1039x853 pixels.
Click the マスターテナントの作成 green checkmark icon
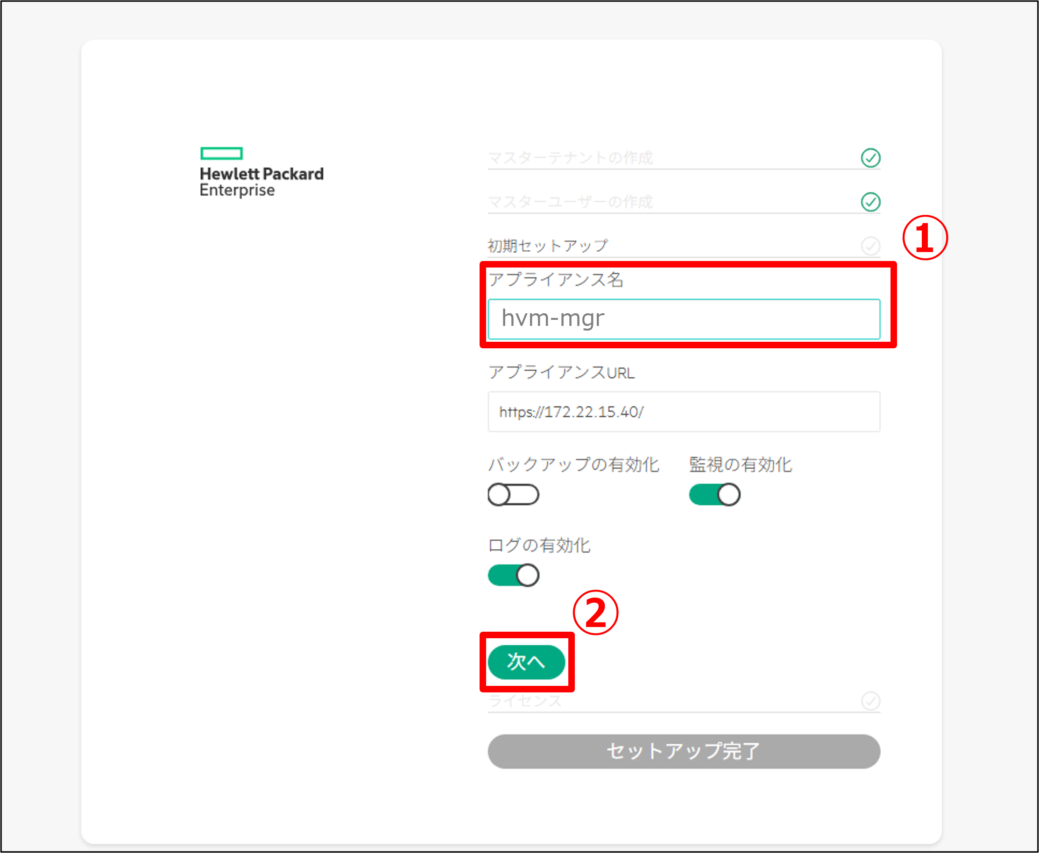point(870,158)
